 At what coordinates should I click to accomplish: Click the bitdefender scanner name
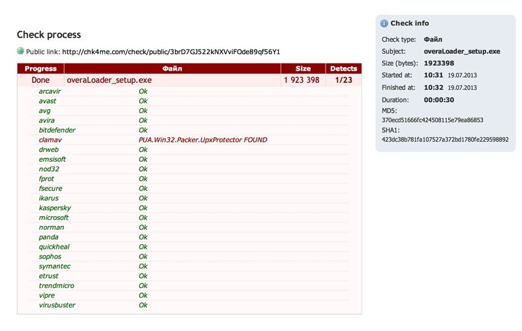click(57, 130)
